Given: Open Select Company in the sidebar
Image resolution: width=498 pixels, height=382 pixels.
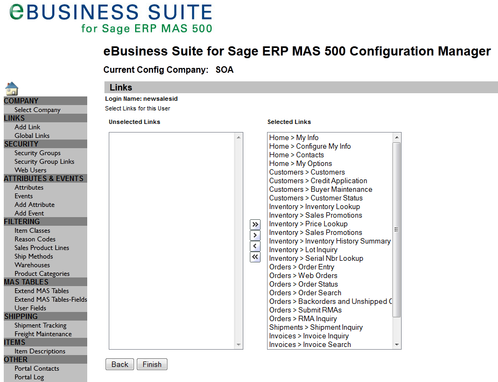Looking at the screenshot, I should pos(37,110).
